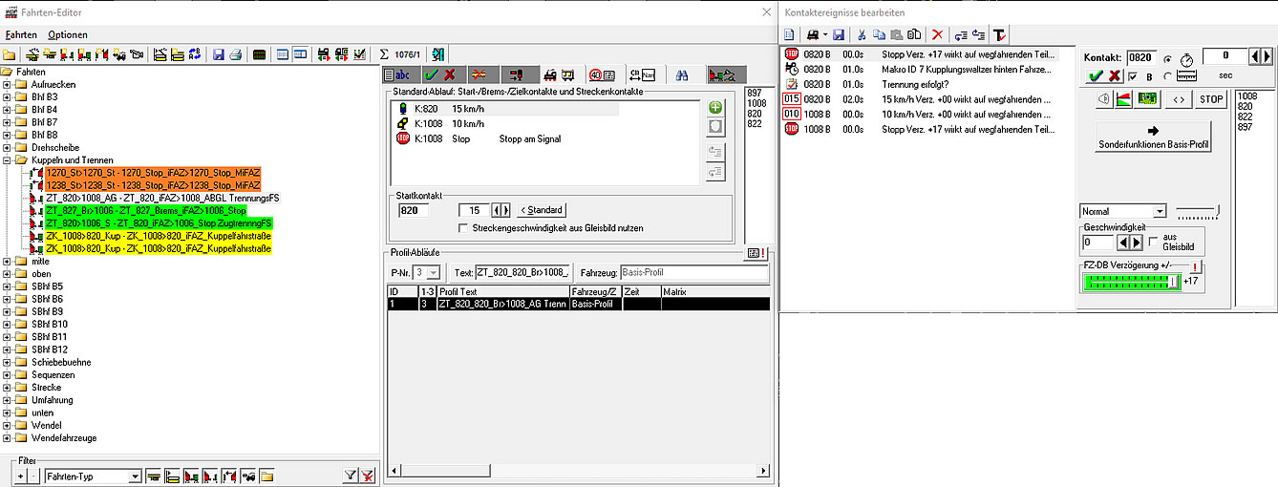Image resolution: width=1278 pixels, height=487 pixels.
Task: Open the Normal dropdown list
Action: [x=1160, y=211]
